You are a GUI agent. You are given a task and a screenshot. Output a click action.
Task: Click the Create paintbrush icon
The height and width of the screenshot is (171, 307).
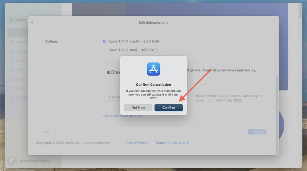click(11, 51)
